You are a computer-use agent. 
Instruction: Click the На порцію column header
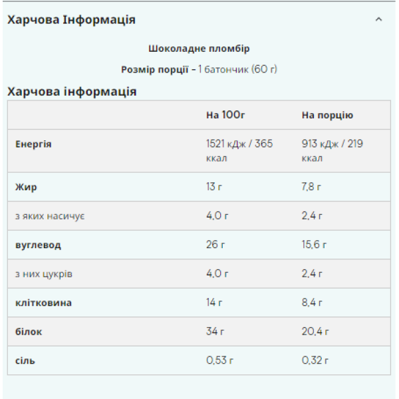pos(327,115)
